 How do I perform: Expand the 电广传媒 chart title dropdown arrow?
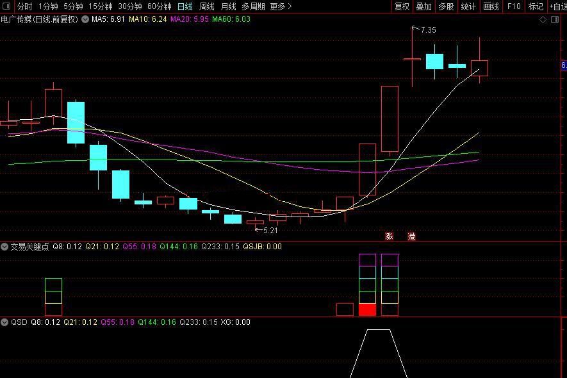[x=84, y=19]
